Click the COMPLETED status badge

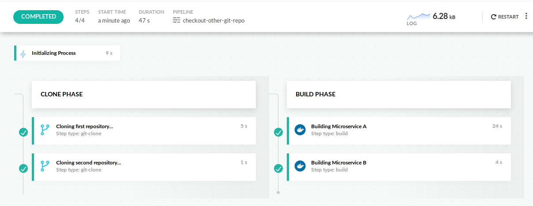tap(38, 17)
